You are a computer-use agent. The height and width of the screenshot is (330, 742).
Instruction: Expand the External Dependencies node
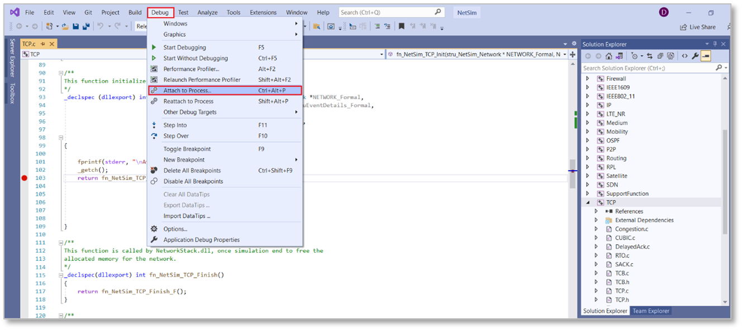point(596,220)
